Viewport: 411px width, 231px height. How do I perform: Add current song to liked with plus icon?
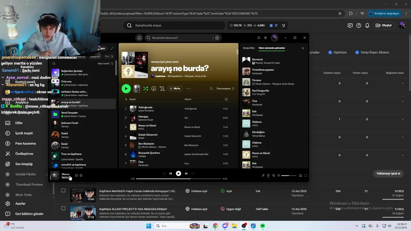[81, 175]
